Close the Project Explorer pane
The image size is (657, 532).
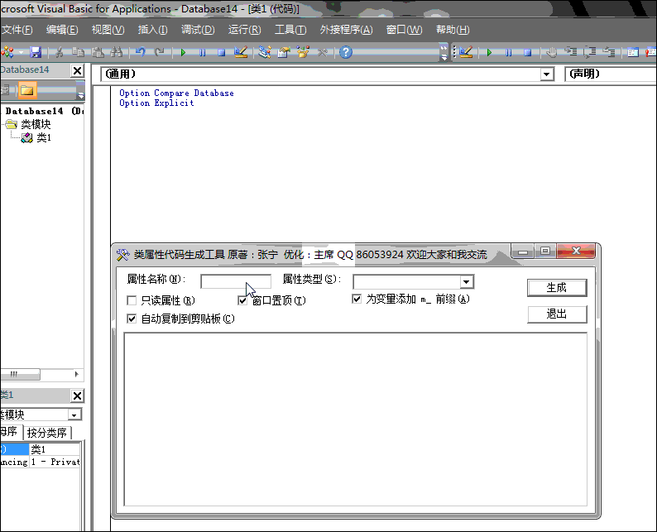(x=77, y=70)
